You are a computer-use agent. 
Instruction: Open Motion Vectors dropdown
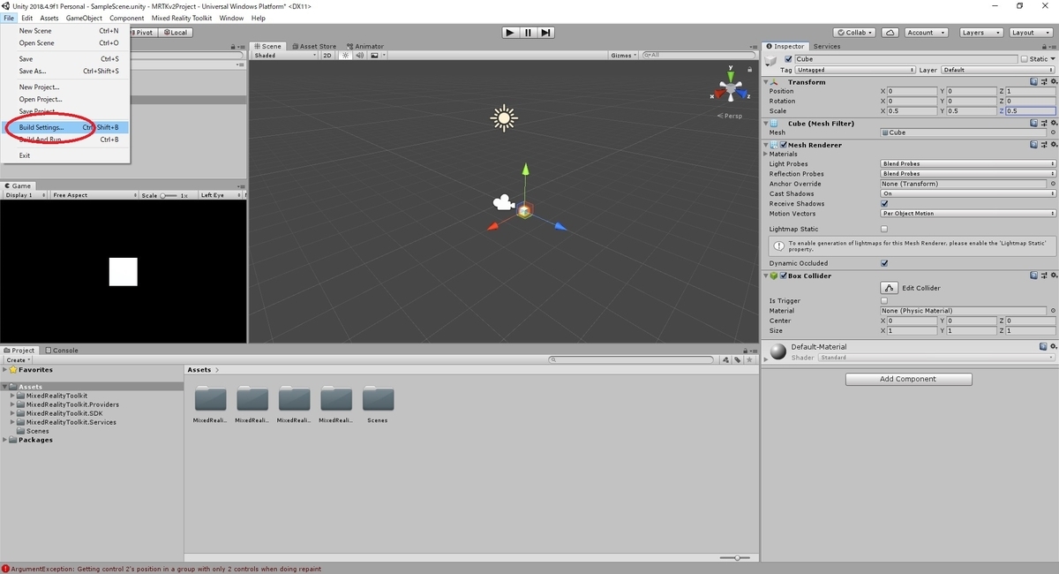tap(968, 214)
